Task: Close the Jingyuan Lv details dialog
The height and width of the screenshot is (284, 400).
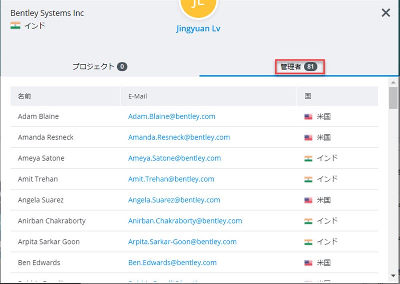Action: pos(385,12)
